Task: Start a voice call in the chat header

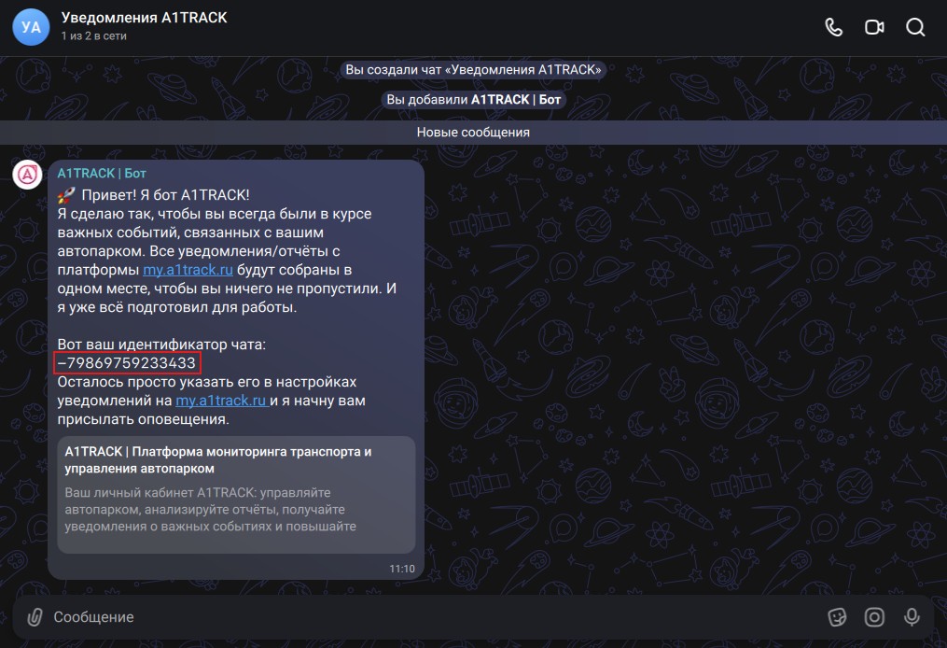Action: tap(833, 27)
